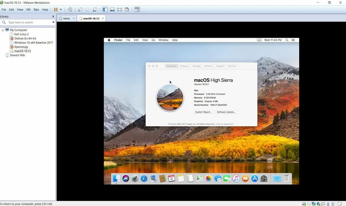Screen dimensions: 346x206
Task: Open Reminders from the Dock
Action: [190, 178]
